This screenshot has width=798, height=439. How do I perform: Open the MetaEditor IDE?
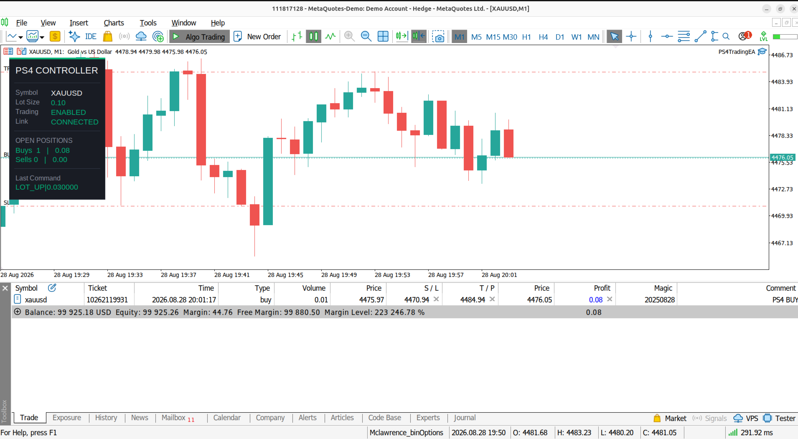point(91,37)
